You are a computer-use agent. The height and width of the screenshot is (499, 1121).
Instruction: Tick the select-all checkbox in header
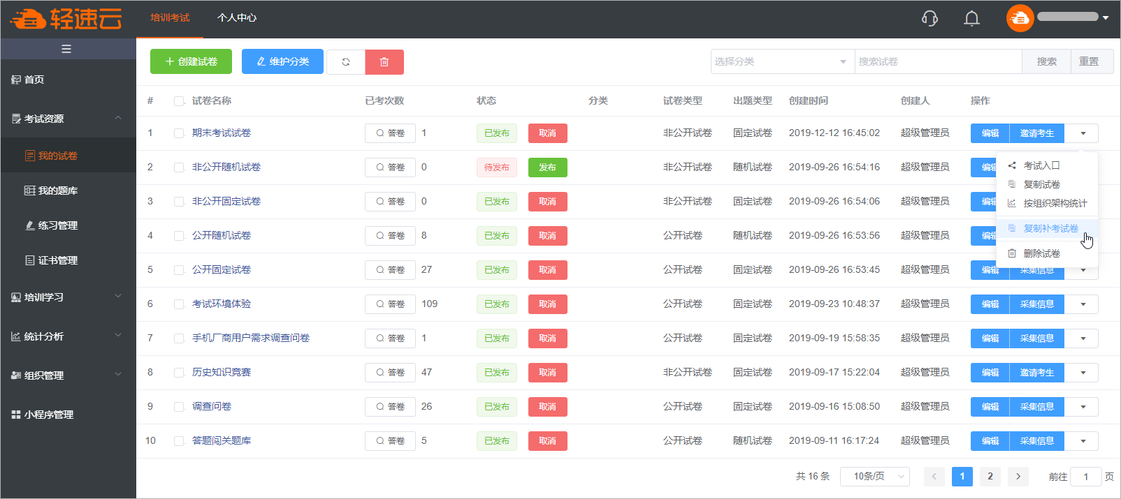pos(179,101)
